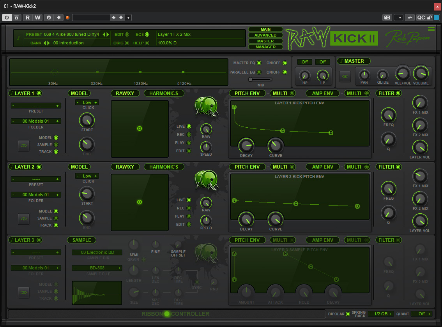Open Layer 1 folder 00 Models 01 selector
The height and width of the screenshot is (327, 442).
pos(36,121)
